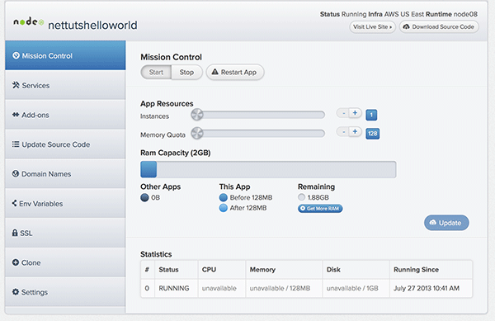Click the 1.88GB remaining value
495x321 pixels.
coord(318,197)
